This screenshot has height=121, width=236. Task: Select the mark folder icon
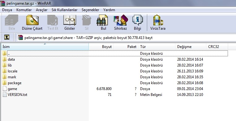pyautogui.click(x=5, y=77)
